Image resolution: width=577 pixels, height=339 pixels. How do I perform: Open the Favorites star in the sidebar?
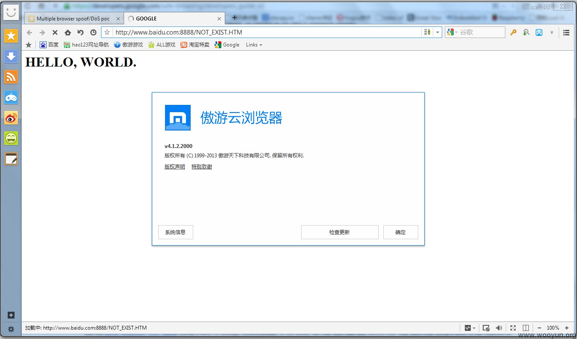11,36
